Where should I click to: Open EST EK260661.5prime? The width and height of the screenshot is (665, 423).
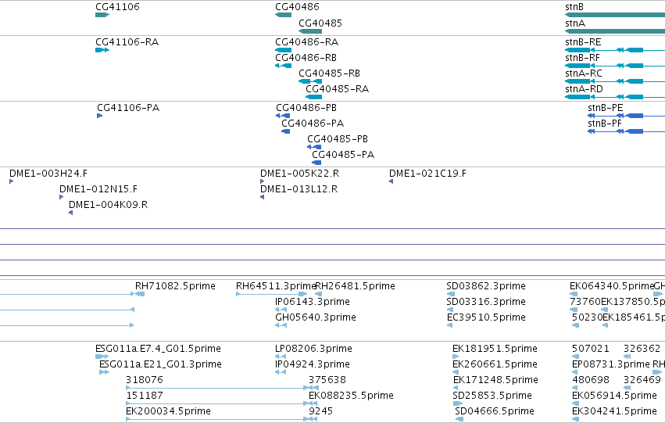pos(495,365)
